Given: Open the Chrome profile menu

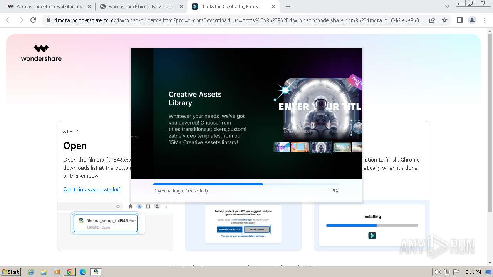Looking at the screenshot, I should tap(472, 20).
